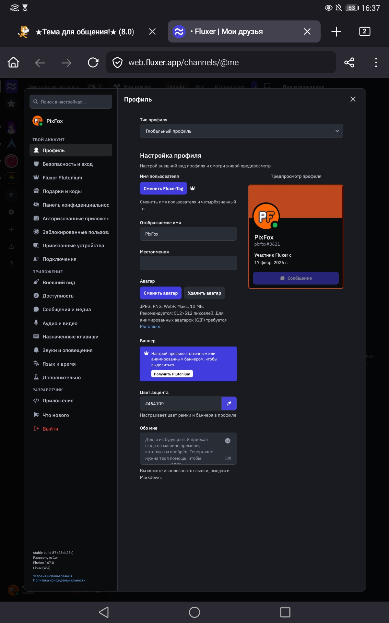Viewport: 389px width, 623px height.
Task: Select Security and login settings
Action: 67,164
